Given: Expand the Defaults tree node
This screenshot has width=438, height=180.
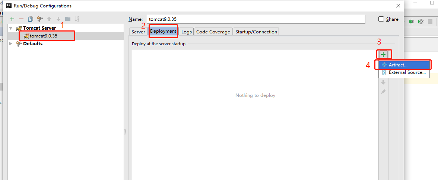Looking at the screenshot, I should [11, 44].
